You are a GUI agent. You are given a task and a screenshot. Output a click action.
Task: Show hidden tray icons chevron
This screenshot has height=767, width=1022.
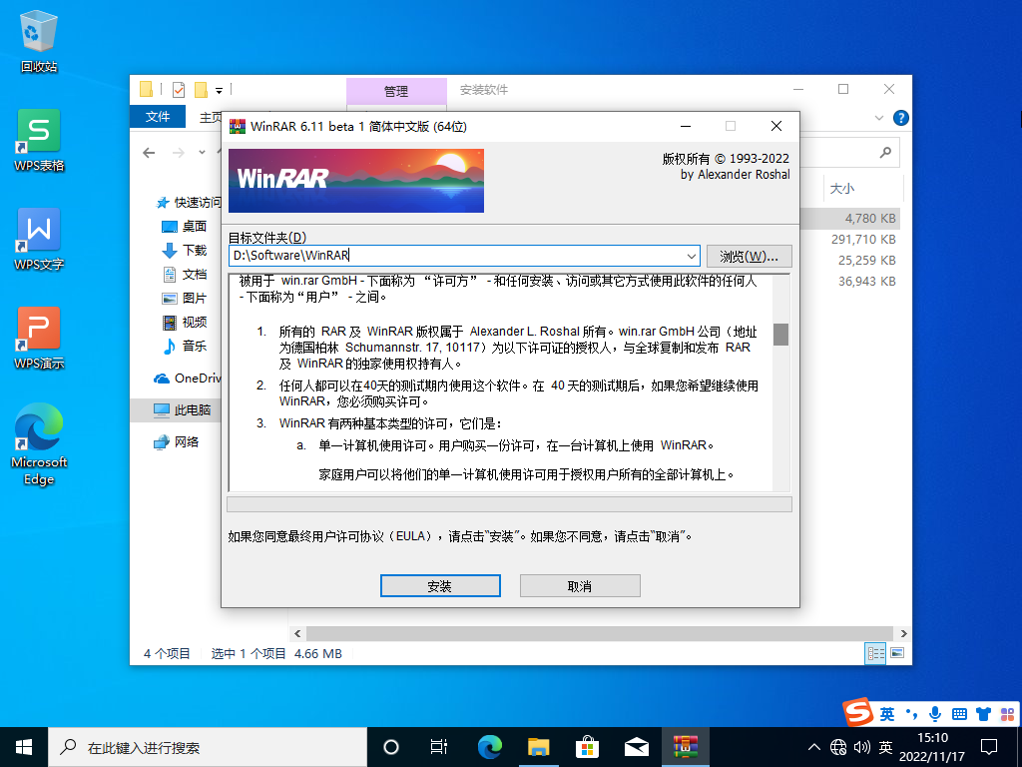(x=814, y=747)
